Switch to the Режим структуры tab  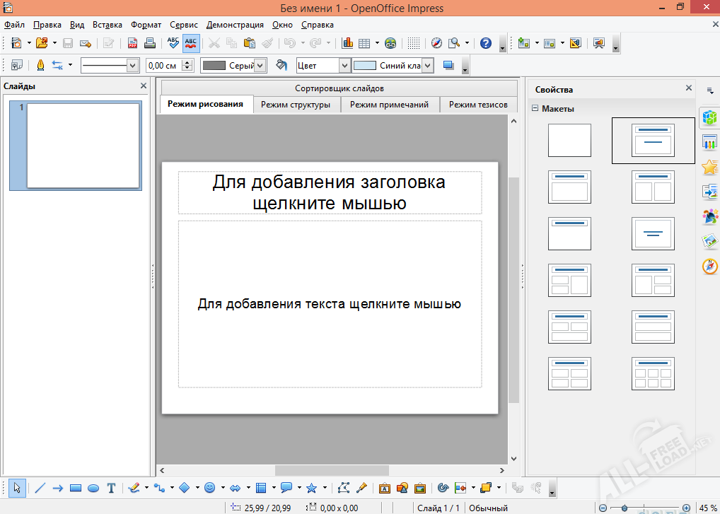point(296,104)
